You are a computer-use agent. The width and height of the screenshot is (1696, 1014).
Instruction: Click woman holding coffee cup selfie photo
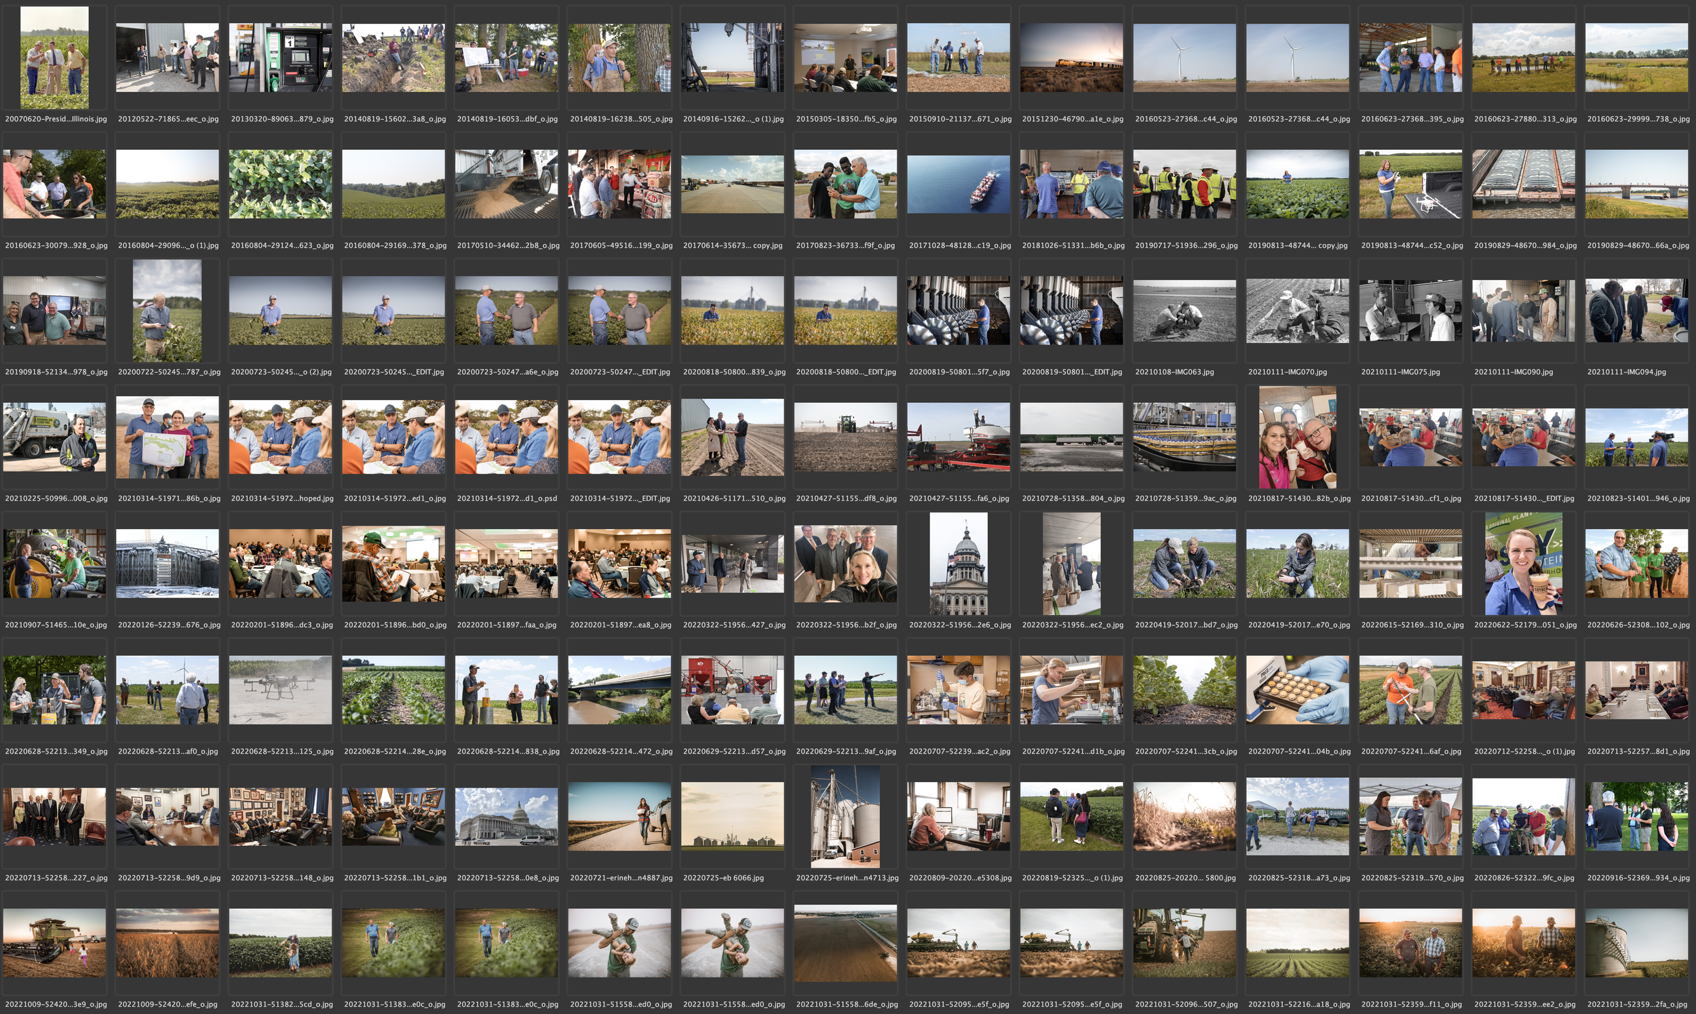pyautogui.click(x=1523, y=564)
